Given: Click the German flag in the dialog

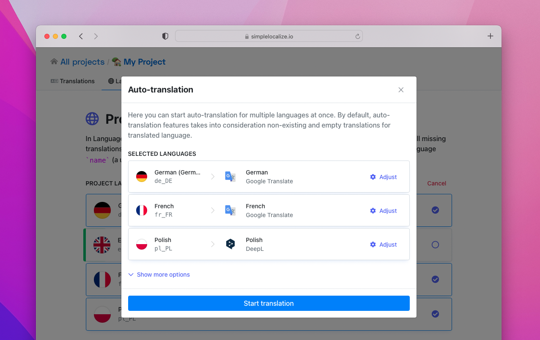Looking at the screenshot, I should point(142,177).
